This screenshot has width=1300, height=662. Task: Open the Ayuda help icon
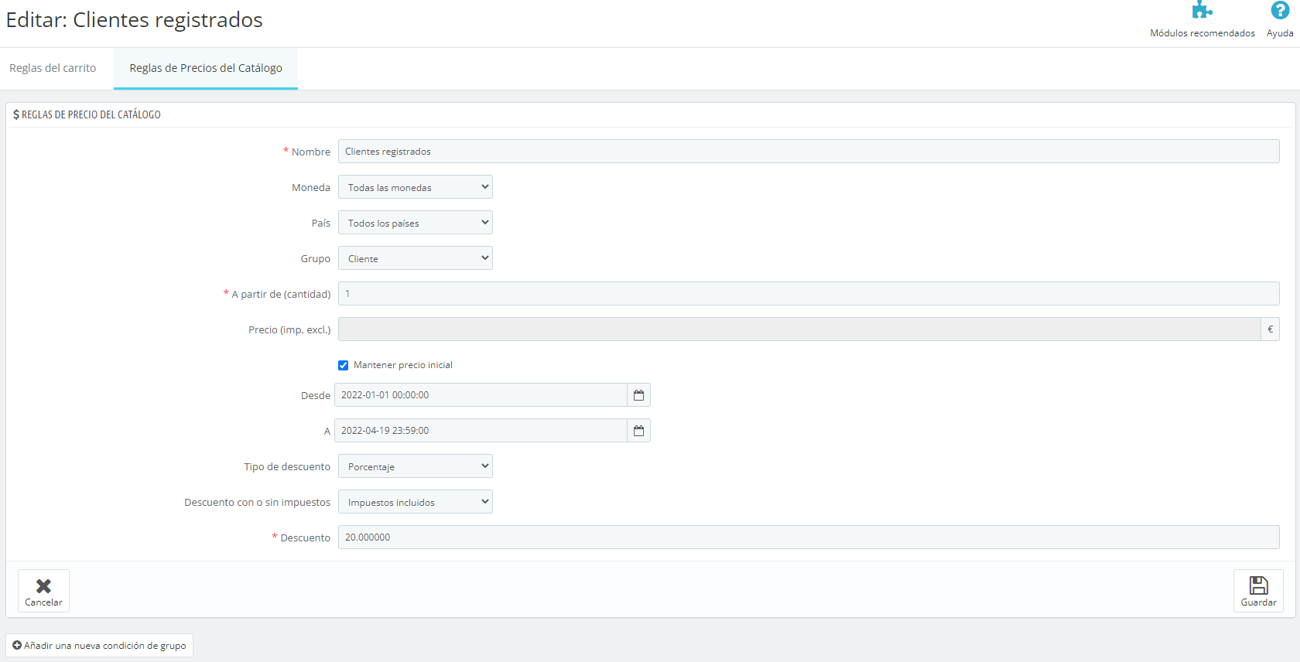pyautogui.click(x=1280, y=10)
